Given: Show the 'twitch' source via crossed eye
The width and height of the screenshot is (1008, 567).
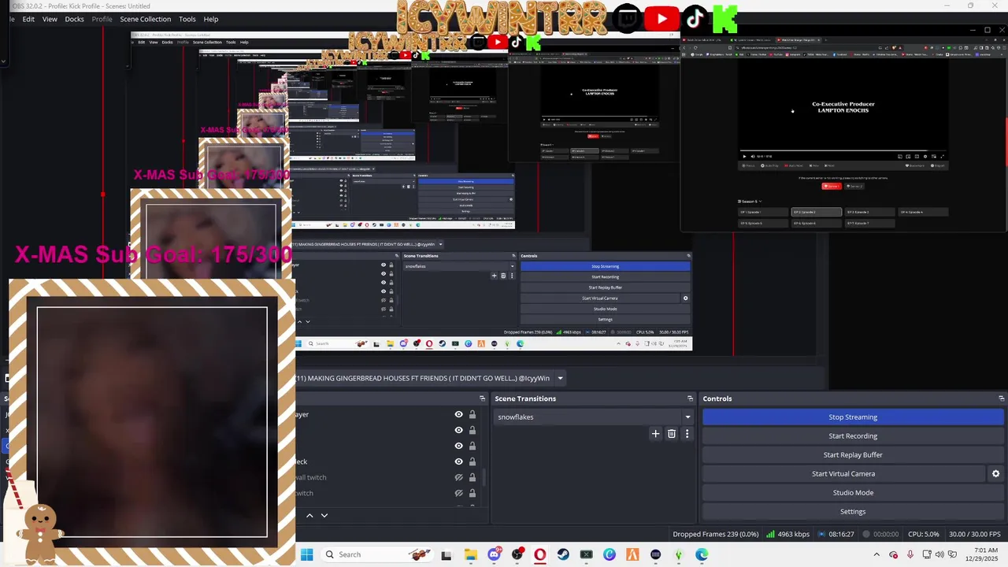Looking at the screenshot, I should point(458,493).
